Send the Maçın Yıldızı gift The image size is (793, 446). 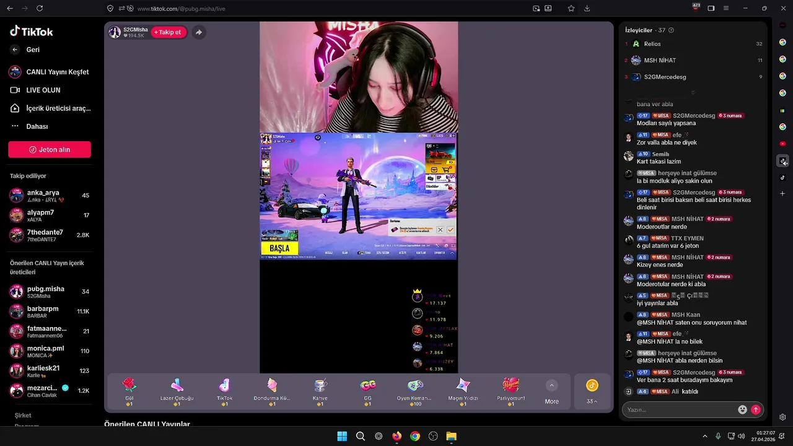463,392
